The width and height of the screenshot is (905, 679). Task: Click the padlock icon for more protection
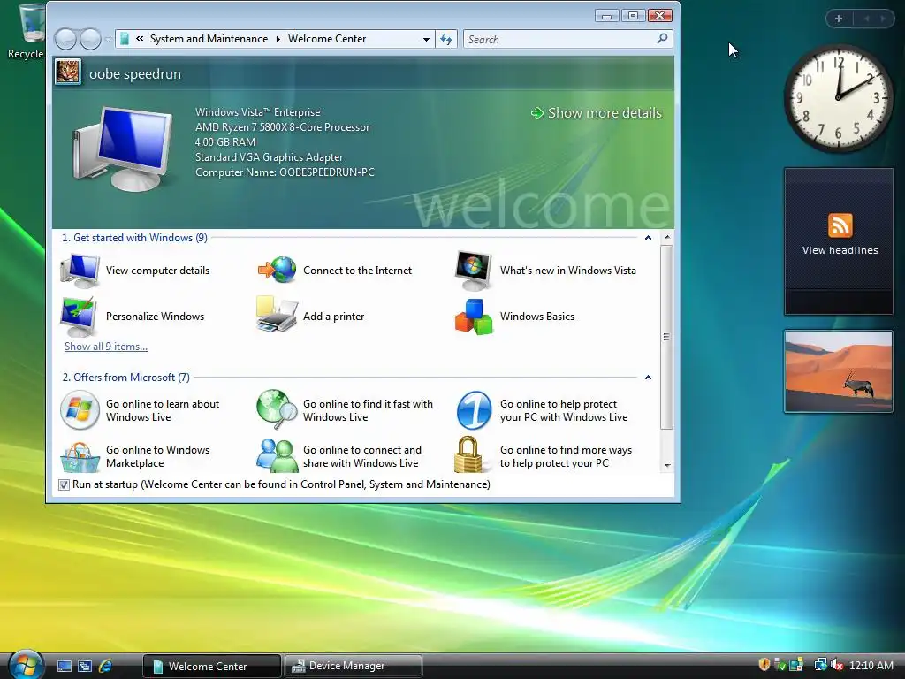[468, 454]
